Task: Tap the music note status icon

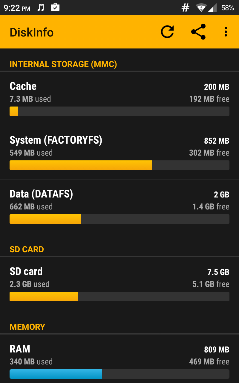Action: click(41, 8)
